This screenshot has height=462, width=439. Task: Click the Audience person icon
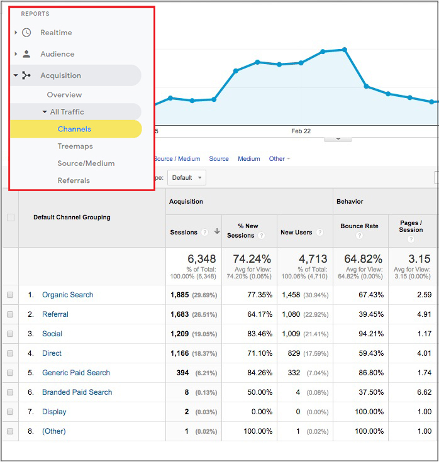(x=26, y=54)
